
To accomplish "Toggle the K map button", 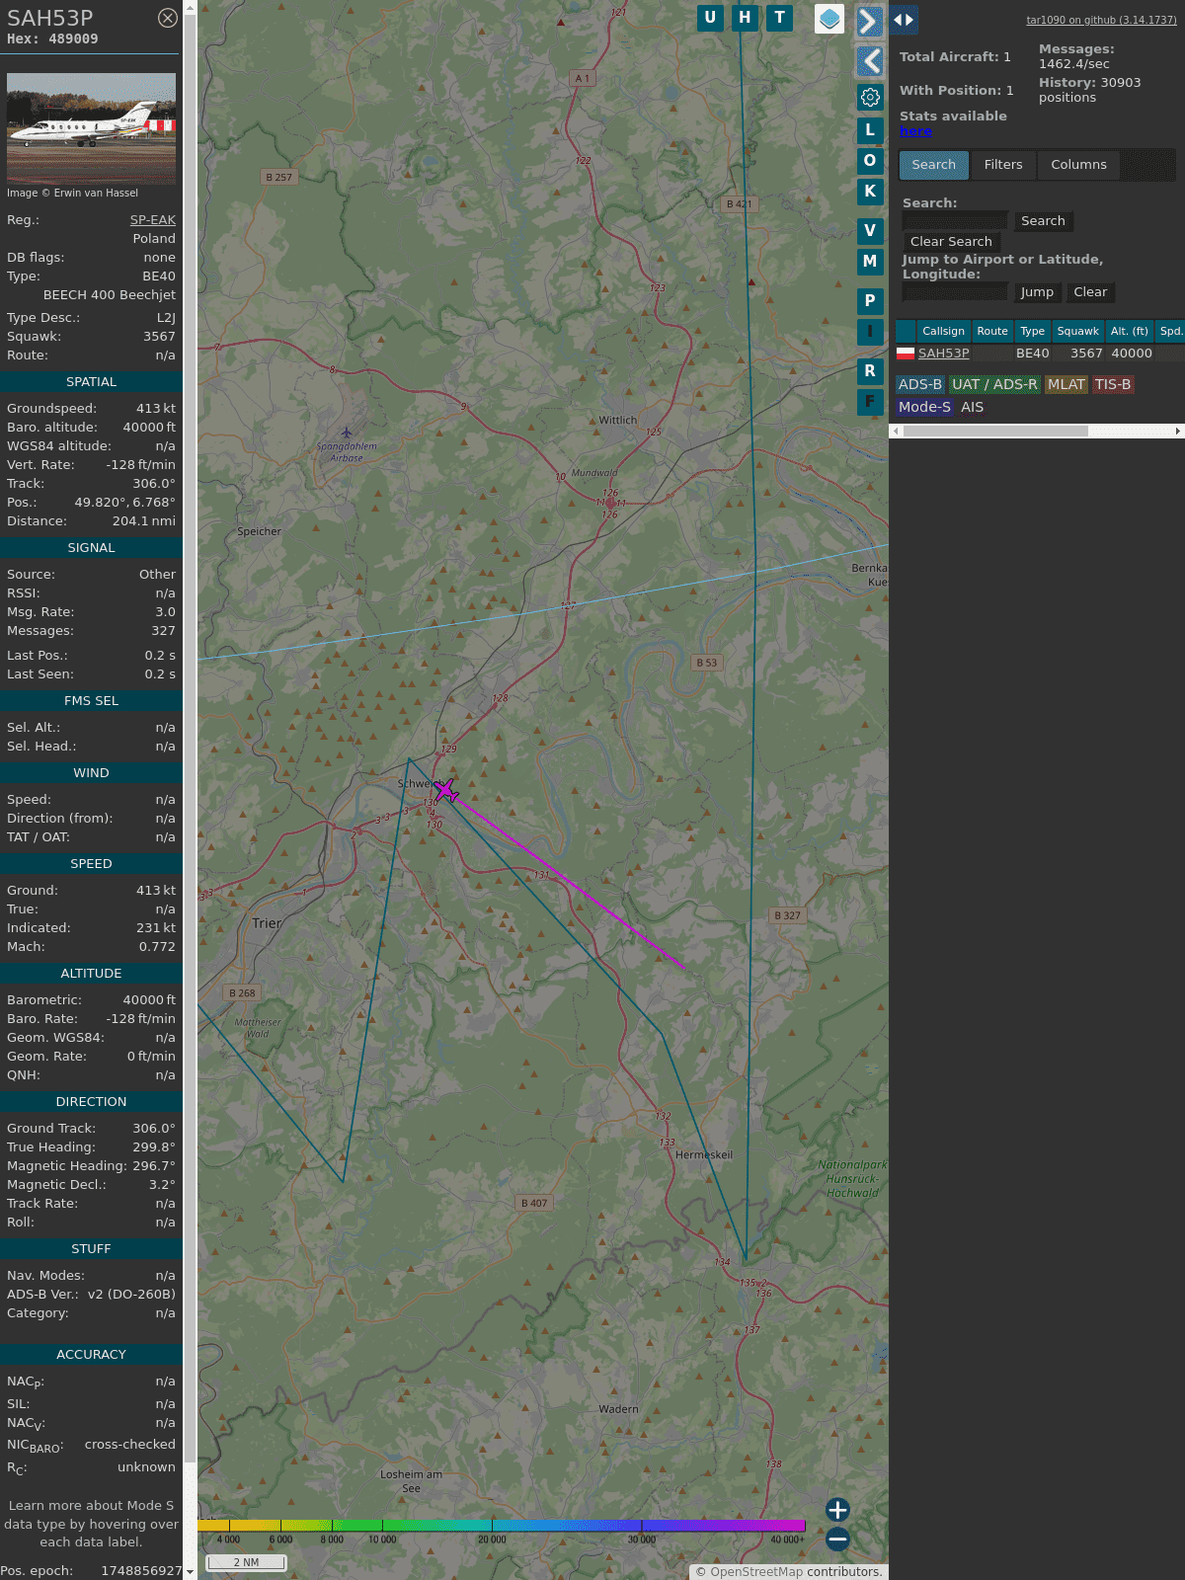I will click(x=870, y=192).
